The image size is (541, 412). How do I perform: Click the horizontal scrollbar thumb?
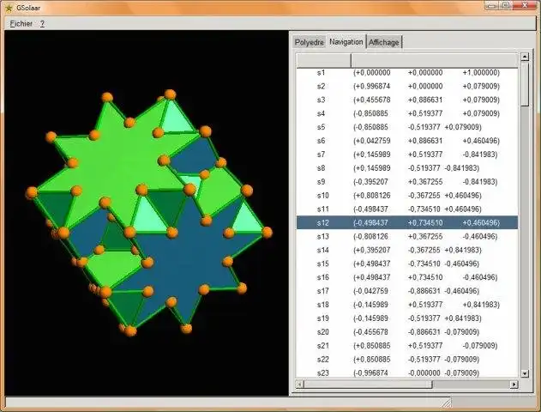tap(368, 384)
